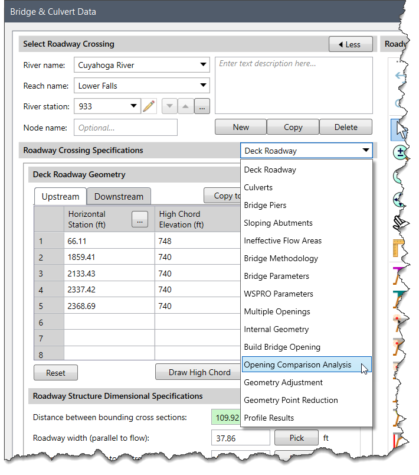This screenshot has height=475, width=419.
Task: Click the pencil icon to rename river station
Action: coord(149,106)
